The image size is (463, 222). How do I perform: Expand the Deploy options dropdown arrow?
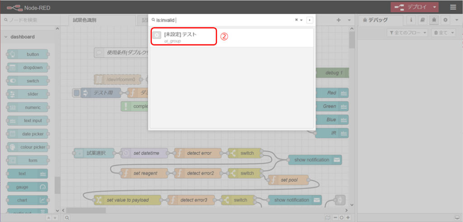(x=435, y=7)
